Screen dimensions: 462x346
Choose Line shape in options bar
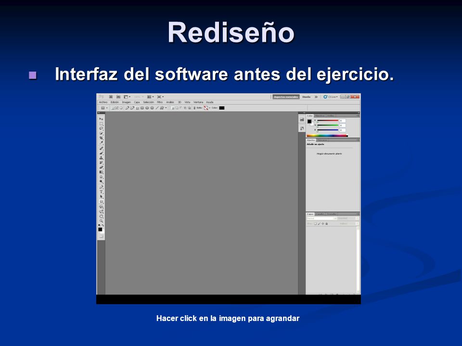click(157, 108)
